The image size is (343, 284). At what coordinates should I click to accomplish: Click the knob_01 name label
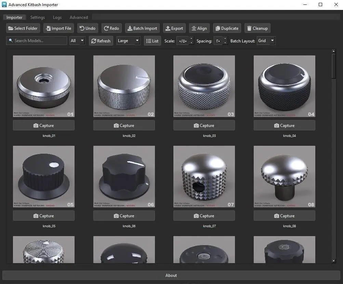pos(49,135)
